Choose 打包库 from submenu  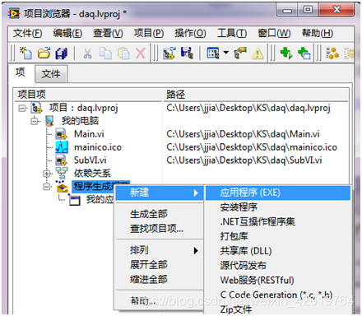point(278,236)
